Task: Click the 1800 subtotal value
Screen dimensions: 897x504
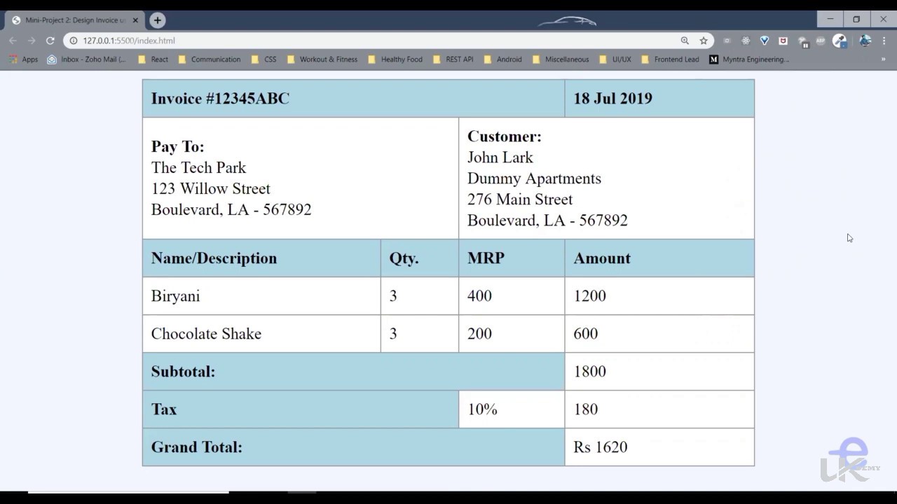Action: [x=590, y=372]
